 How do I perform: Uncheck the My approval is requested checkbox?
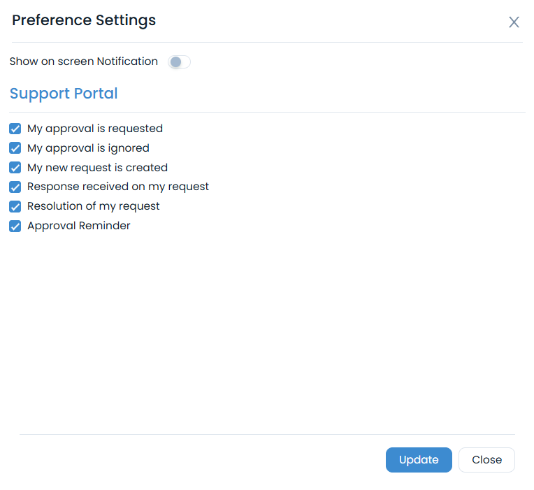click(15, 129)
